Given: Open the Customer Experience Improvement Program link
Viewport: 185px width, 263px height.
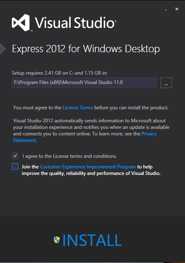Looking at the screenshot, I should (x=88, y=167).
